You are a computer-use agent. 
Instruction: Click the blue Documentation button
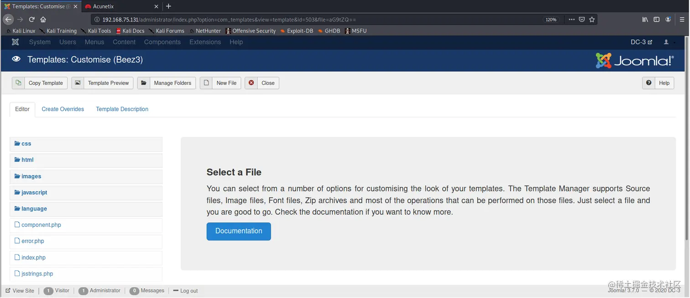(x=239, y=231)
